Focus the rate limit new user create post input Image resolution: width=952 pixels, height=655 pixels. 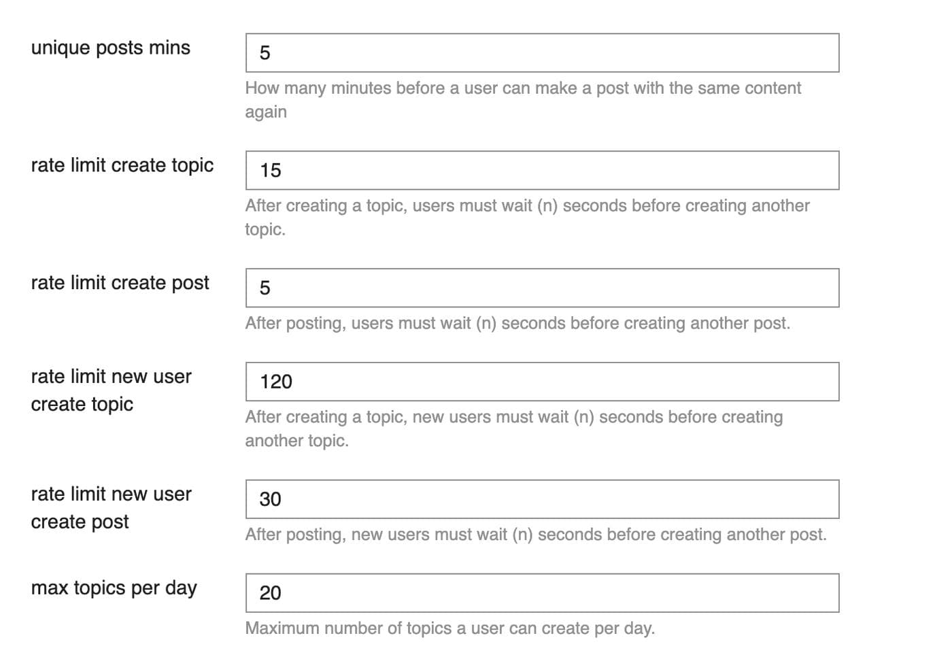[542, 500]
